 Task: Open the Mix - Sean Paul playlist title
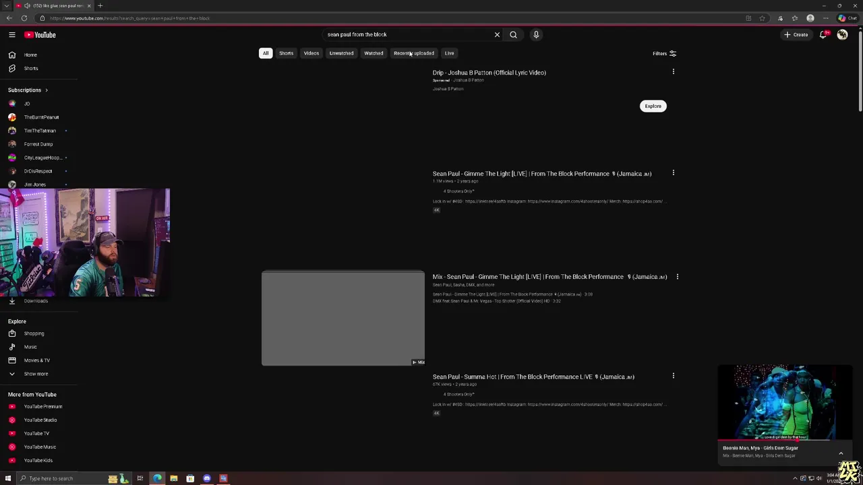[x=549, y=277]
